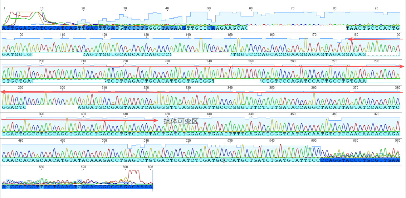
Task: Click ruler position label 180
Action: pyautogui.click(x=356, y=35)
